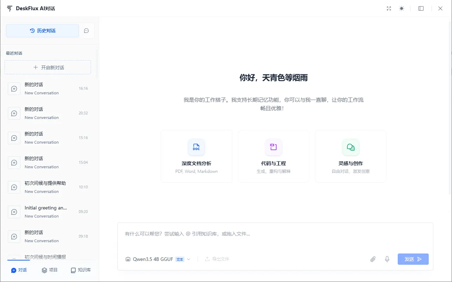
Task: Click chat icon of the 20:32 conversation
Action: pyautogui.click(x=14, y=113)
